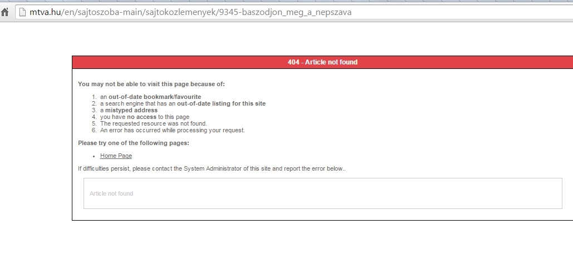
Task: Click the 'mistyped address' list item
Action: (131, 110)
